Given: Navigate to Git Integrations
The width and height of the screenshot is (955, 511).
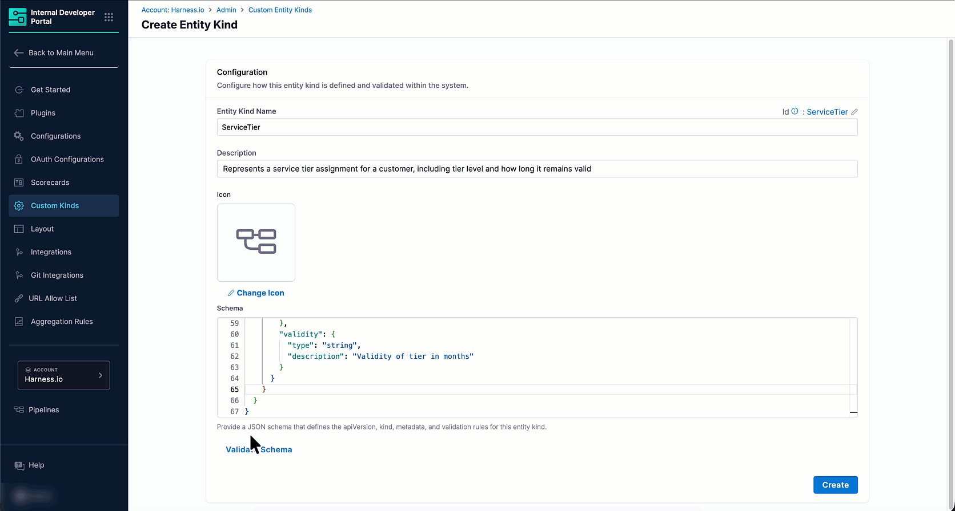Looking at the screenshot, I should point(57,275).
